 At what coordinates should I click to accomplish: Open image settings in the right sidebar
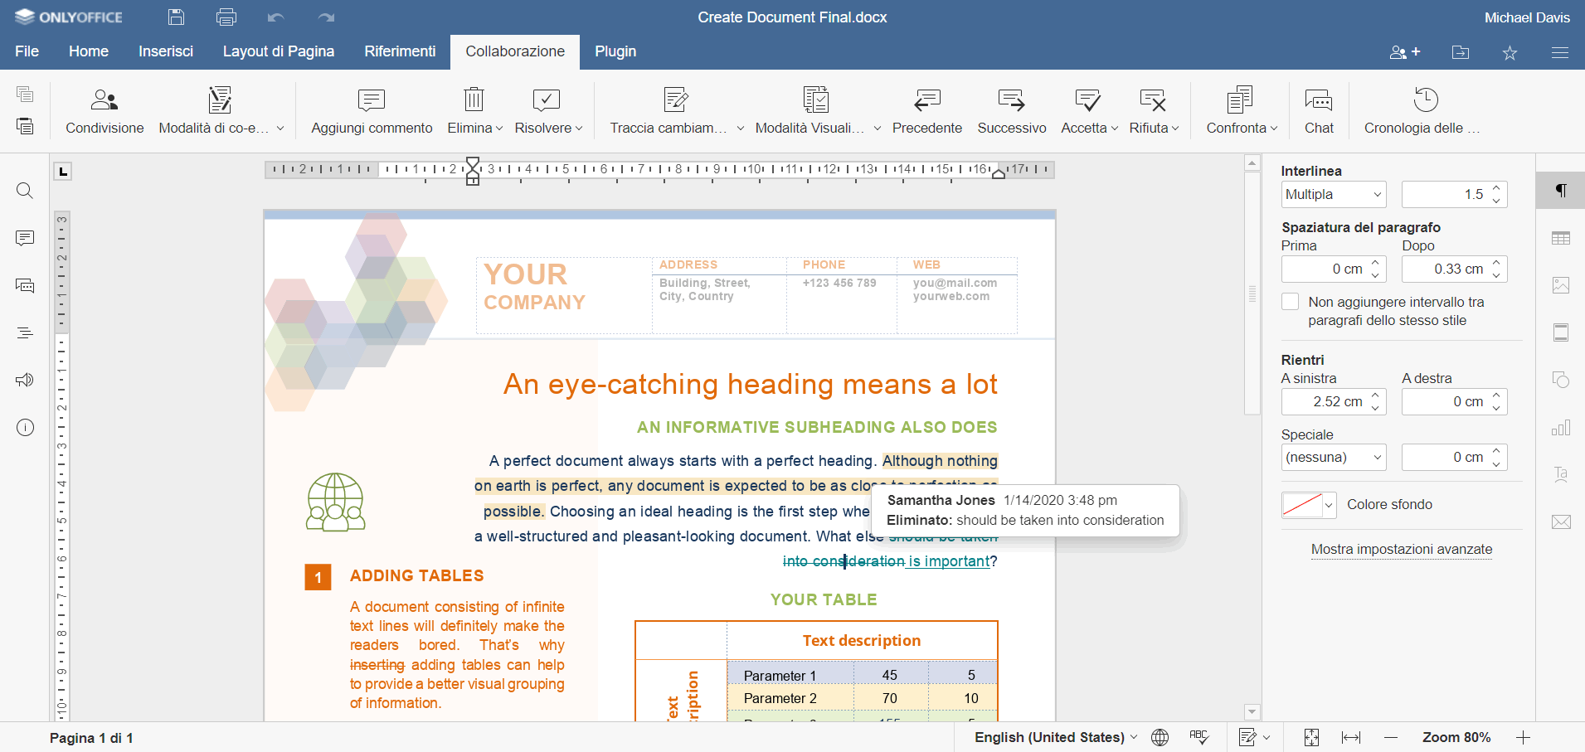1561,285
